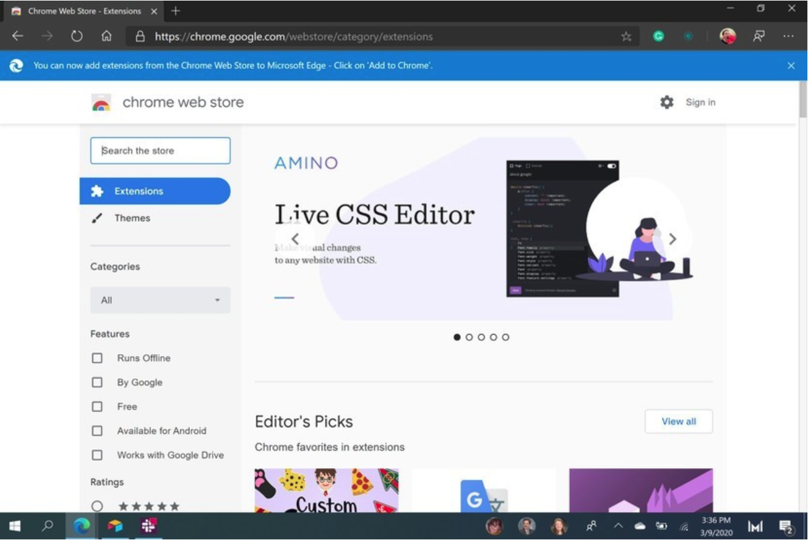Open the Categories All dropdown

tap(160, 300)
